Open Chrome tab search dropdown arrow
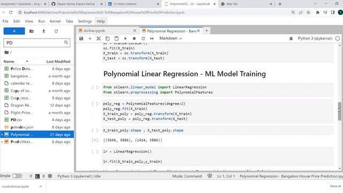The height and width of the screenshot is (193, 343). [x=315, y=4]
